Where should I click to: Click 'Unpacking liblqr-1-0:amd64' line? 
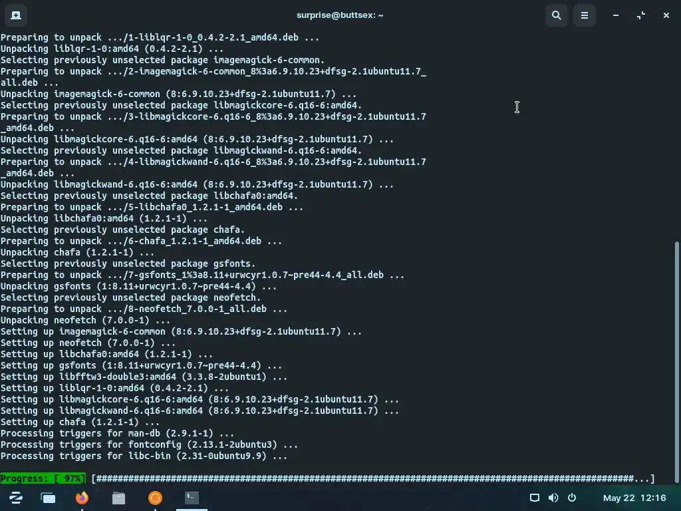pyautogui.click(x=112, y=49)
